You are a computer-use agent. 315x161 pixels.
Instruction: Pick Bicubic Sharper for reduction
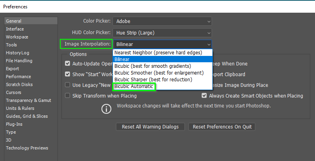(153, 80)
